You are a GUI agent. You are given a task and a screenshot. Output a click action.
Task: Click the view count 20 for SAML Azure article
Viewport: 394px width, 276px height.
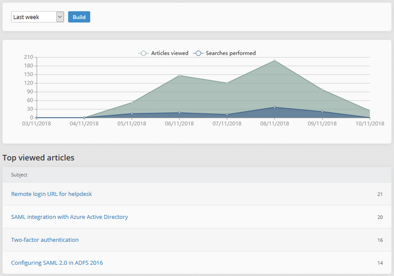(x=380, y=217)
